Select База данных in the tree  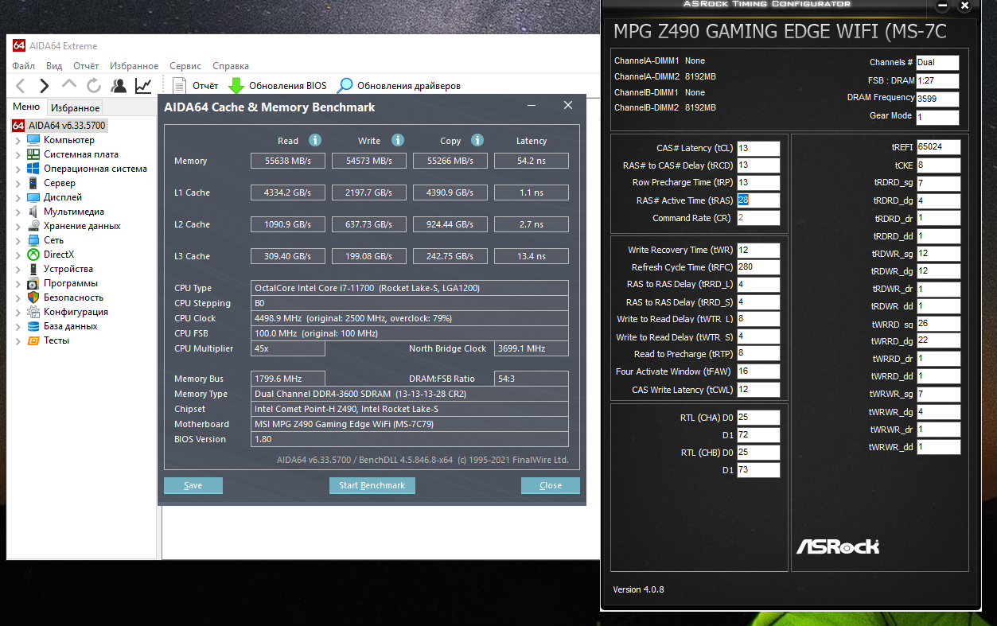click(71, 326)
